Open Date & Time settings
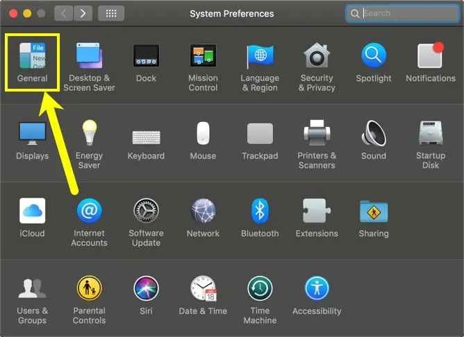 (203, 295)
